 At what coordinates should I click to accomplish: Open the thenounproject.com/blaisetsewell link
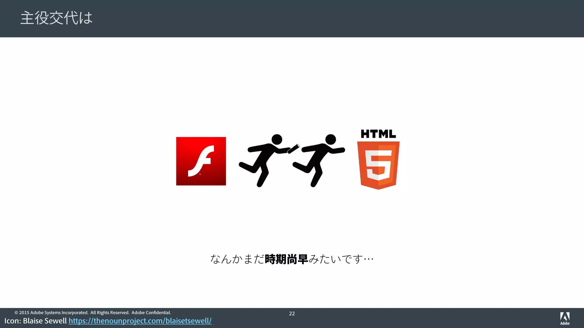point(140,321)
